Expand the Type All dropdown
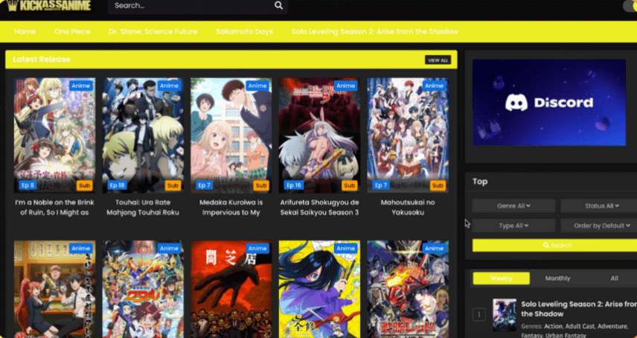Image resolution: width=637 pixels, height=338 pixels. pyautogui.click(x=513, y=225)
